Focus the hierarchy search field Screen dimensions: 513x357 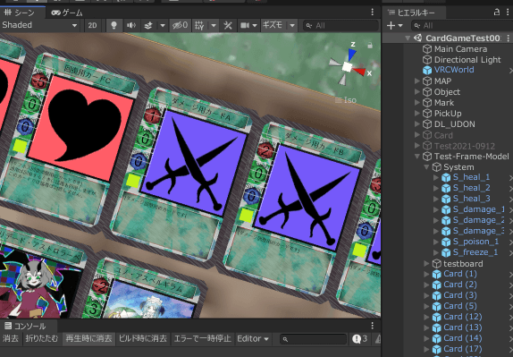click(x=463, y=25)
